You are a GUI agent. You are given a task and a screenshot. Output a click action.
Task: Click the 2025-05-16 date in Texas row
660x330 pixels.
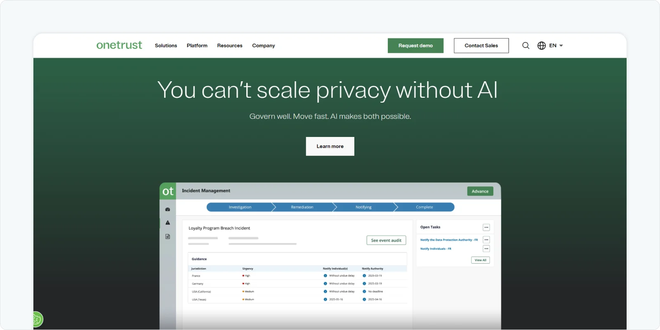[x=336, y=299]
